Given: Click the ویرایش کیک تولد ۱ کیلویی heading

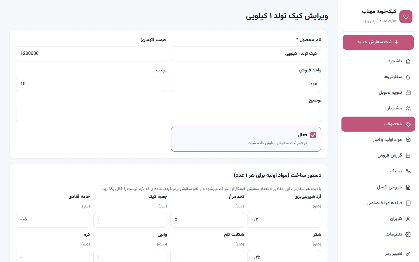Looking at the screenshot, I should (287, 16).
